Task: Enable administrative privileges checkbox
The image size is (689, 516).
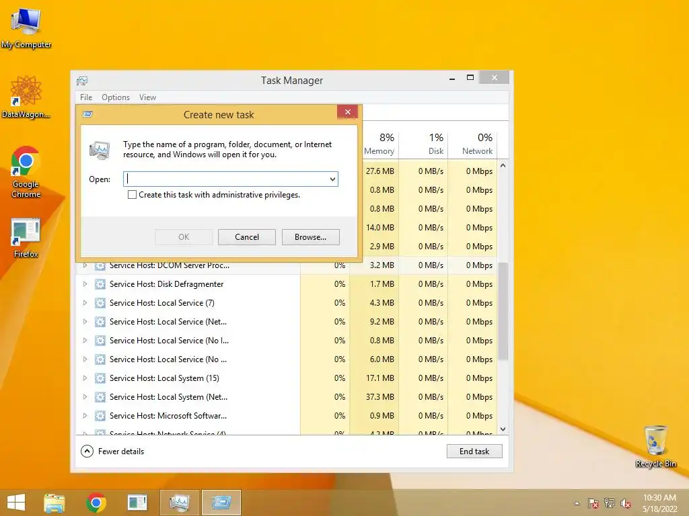Action: pos(132,195)
